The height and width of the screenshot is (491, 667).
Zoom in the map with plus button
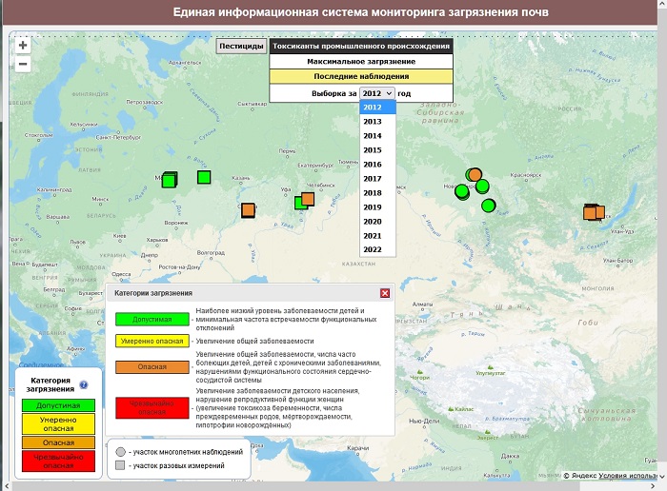23,46
